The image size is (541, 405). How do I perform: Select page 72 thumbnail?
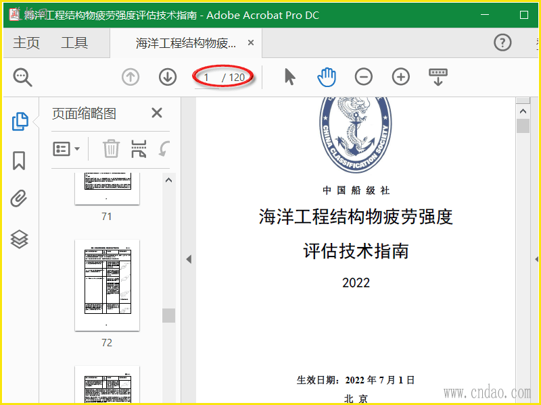coord(107,285)
